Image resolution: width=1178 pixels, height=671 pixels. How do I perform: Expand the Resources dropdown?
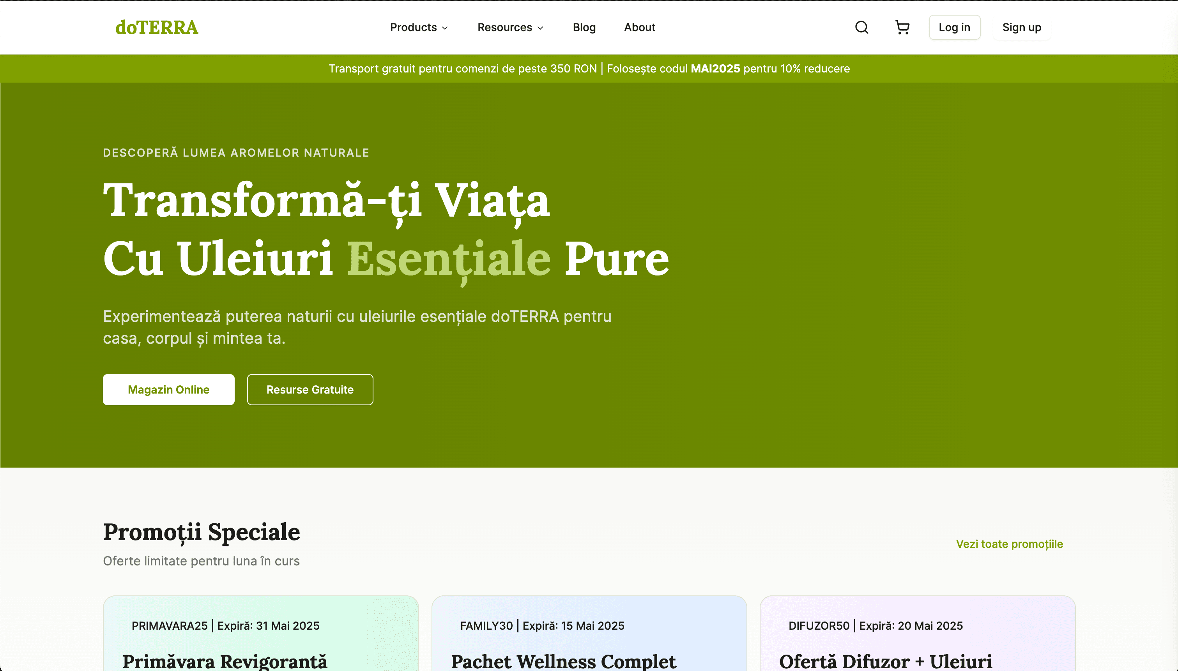point(510,27)
